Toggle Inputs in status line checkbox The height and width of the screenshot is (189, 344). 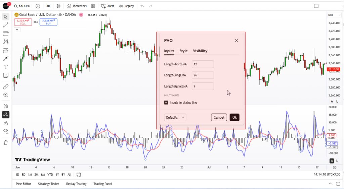point(166,103)
